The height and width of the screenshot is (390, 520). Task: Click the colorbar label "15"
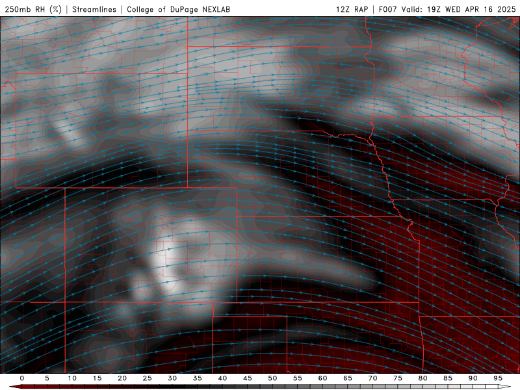(97, 378)
